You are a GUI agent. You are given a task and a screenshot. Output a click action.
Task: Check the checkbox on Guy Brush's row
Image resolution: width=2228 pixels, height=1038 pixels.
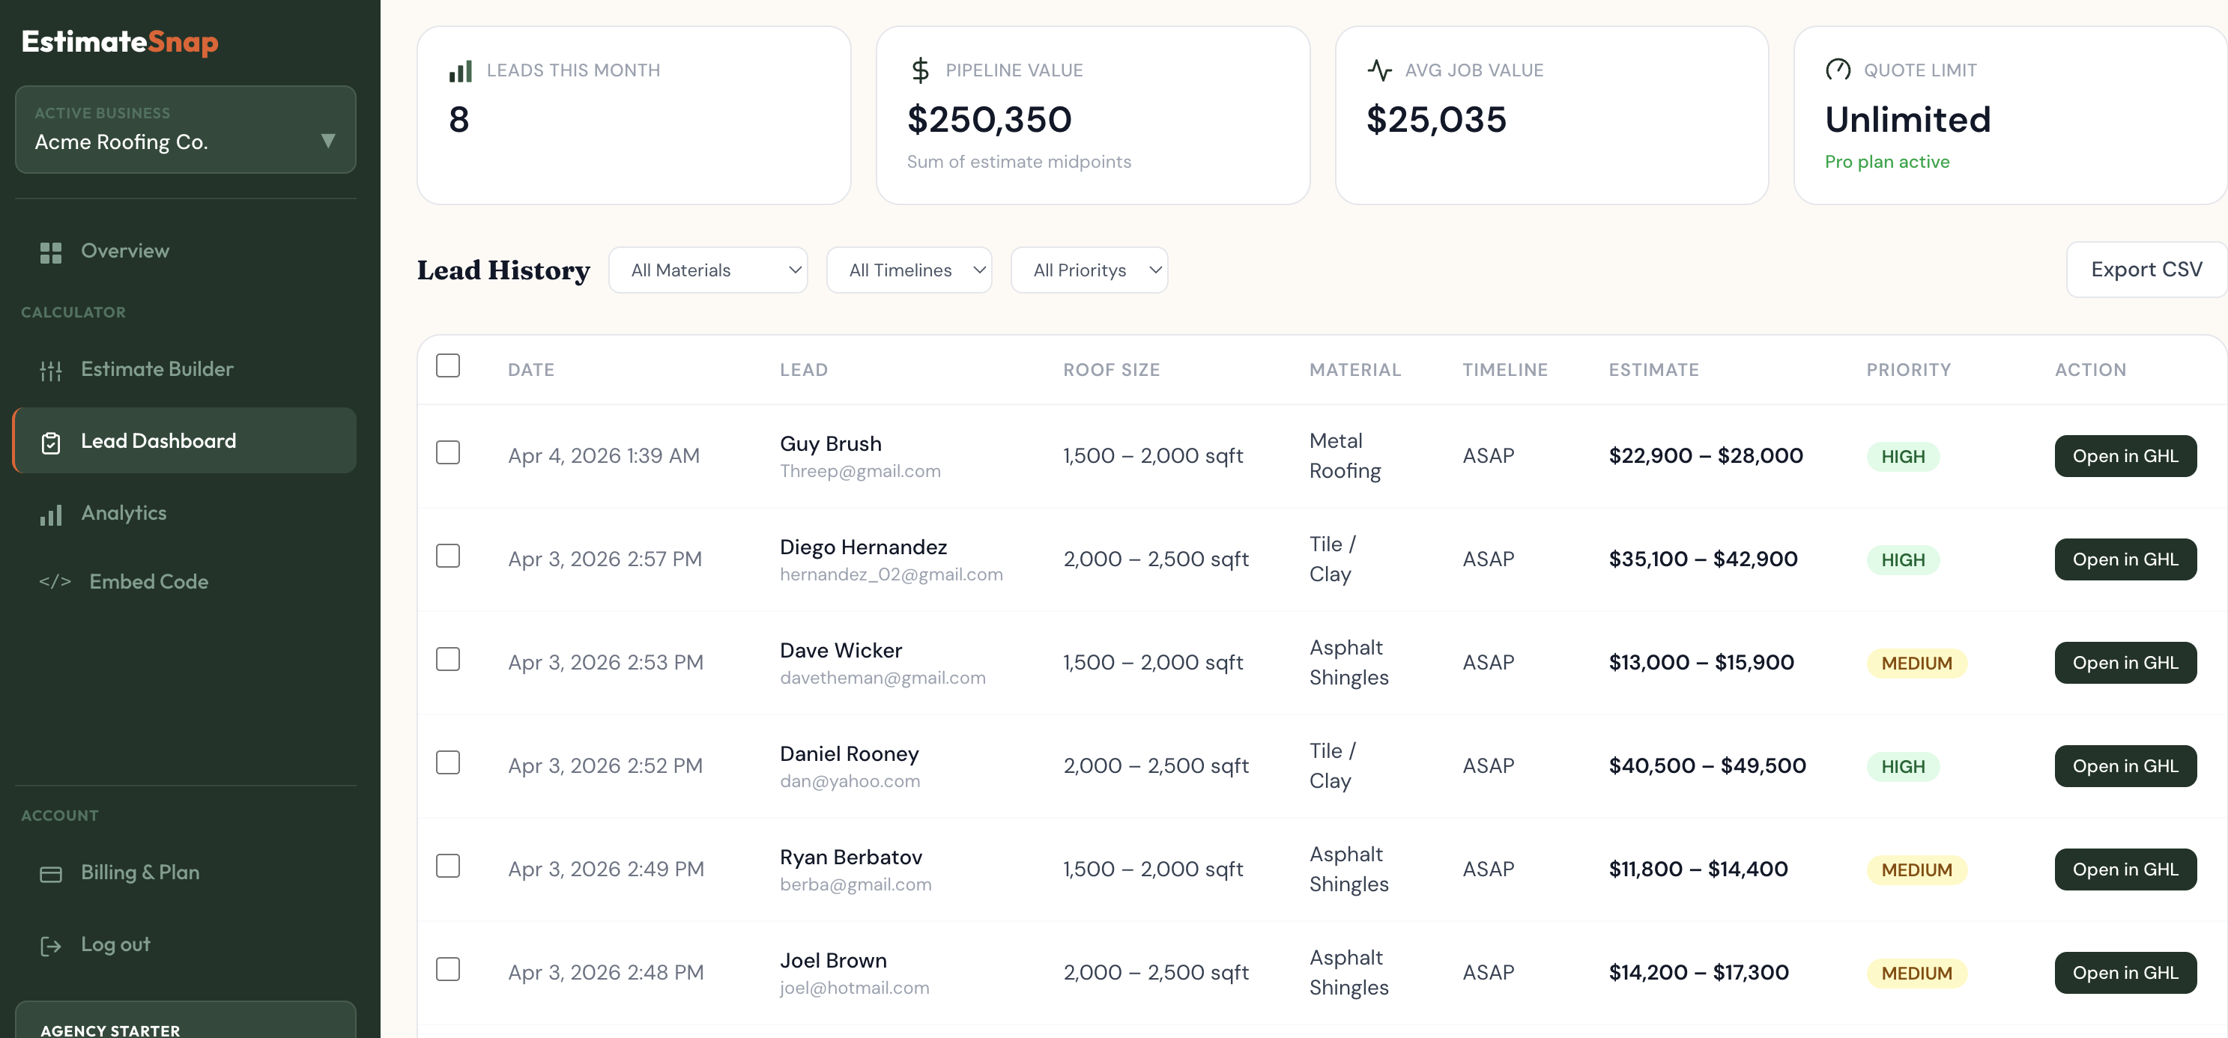click(448, 452)
